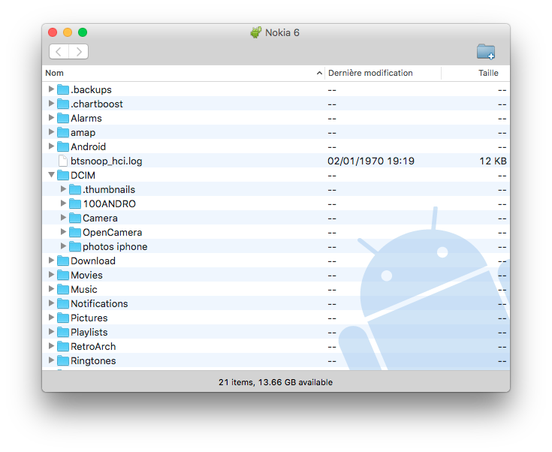Select the amap folder icon
The image size is (552, 452).
pyautogui.click(x=63, y=132)
